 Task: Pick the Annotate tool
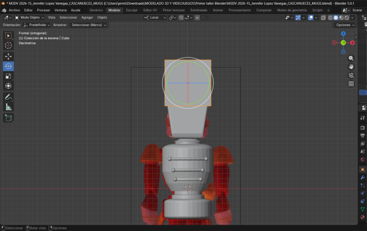click(9, 97)
